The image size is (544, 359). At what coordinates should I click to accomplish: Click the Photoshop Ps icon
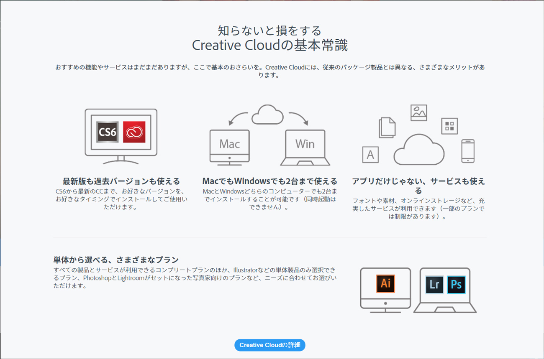click(x=456, y=285)
